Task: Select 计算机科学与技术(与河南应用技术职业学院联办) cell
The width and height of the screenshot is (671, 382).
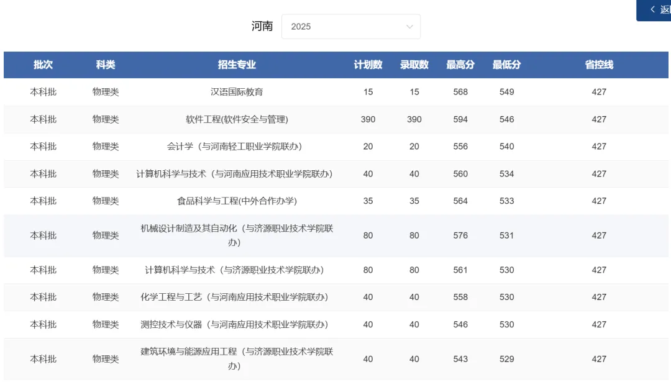Action: (234, 174)
